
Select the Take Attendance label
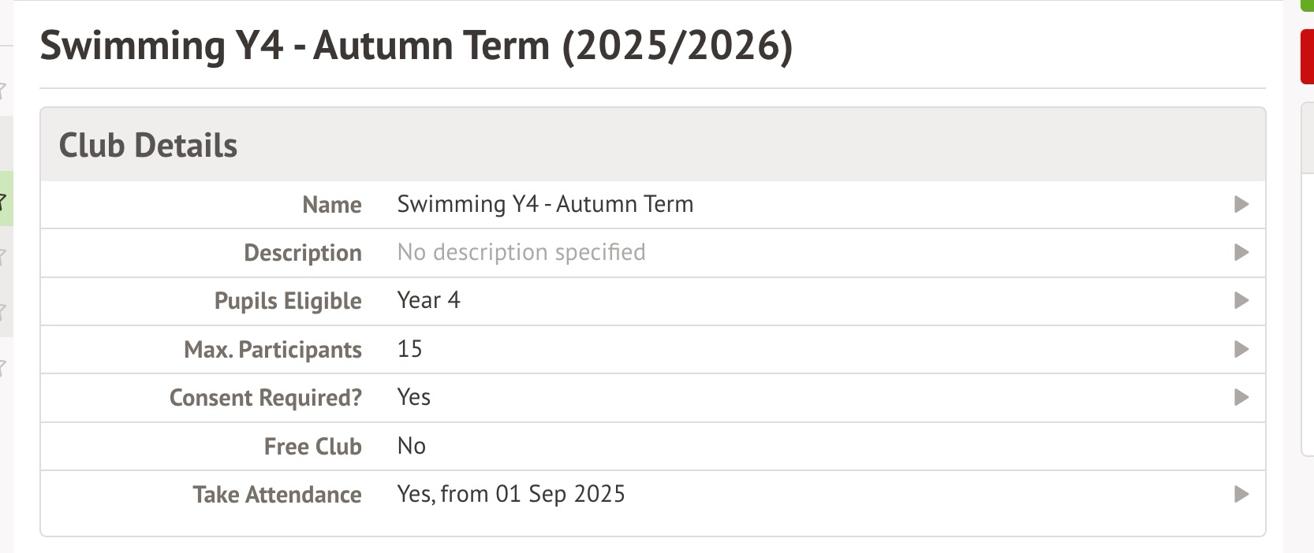(x=277, y=495)
